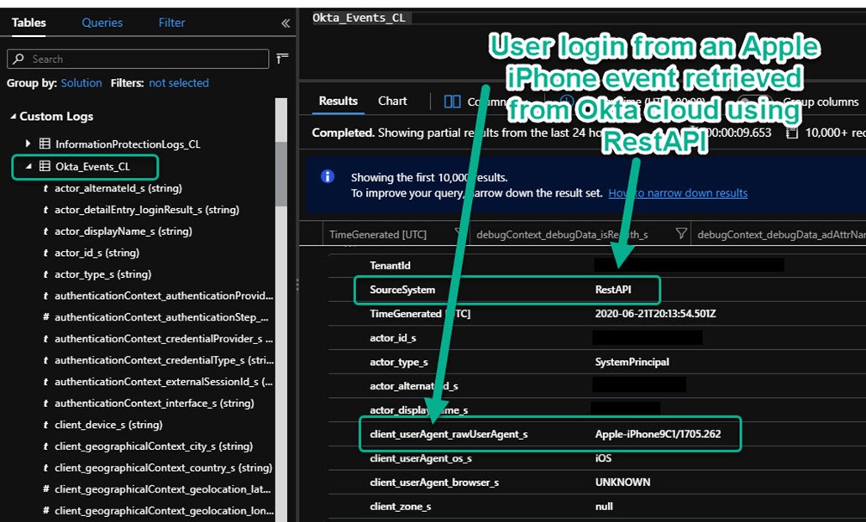Click the blue info icon in the results banner
Image resolution: width=866 pixels, height=522 pixels.
(328, 176)
